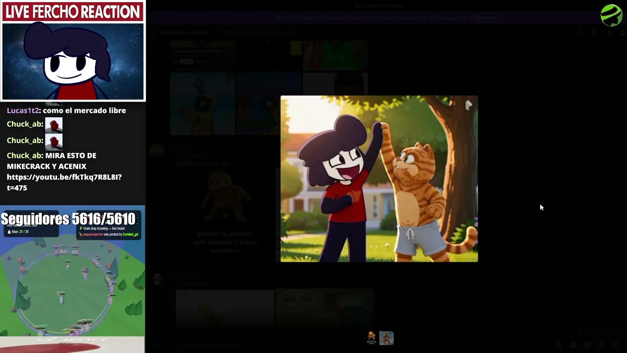Click the second red emote posted by Chuck_ab
The image size is (627, 353).
tap(54, 141)
